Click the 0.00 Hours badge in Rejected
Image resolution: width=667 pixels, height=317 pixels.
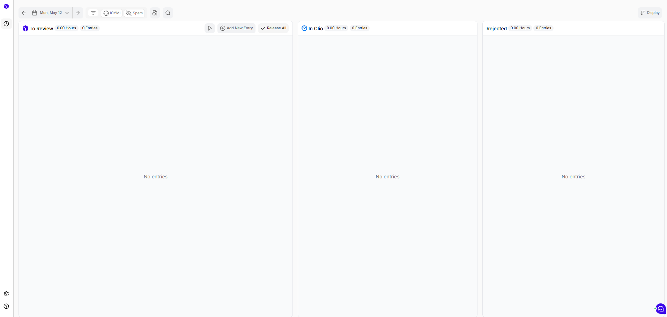(x=520, y=28)
